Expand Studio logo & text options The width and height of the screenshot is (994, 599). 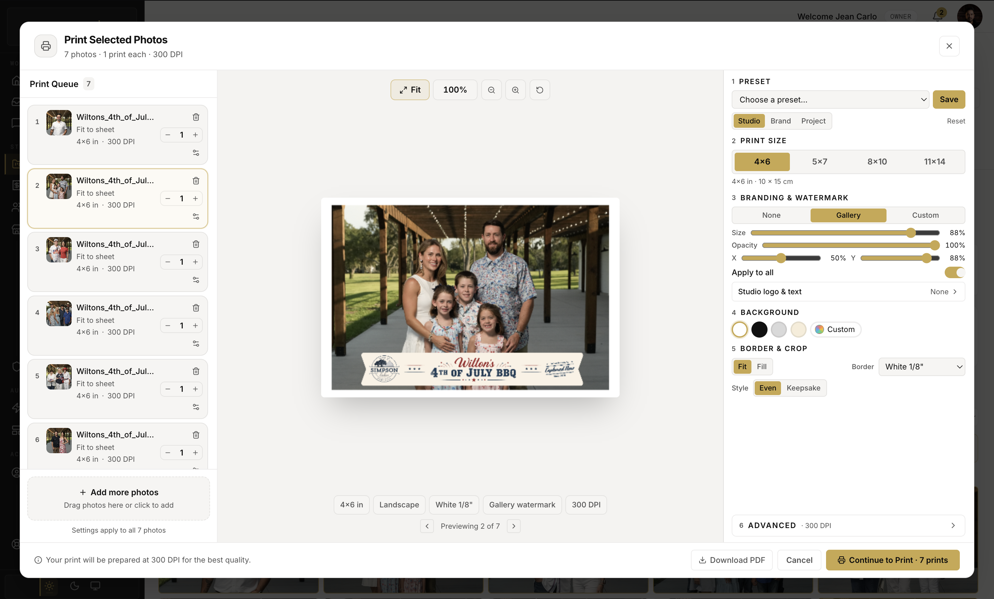coord(848,291)
